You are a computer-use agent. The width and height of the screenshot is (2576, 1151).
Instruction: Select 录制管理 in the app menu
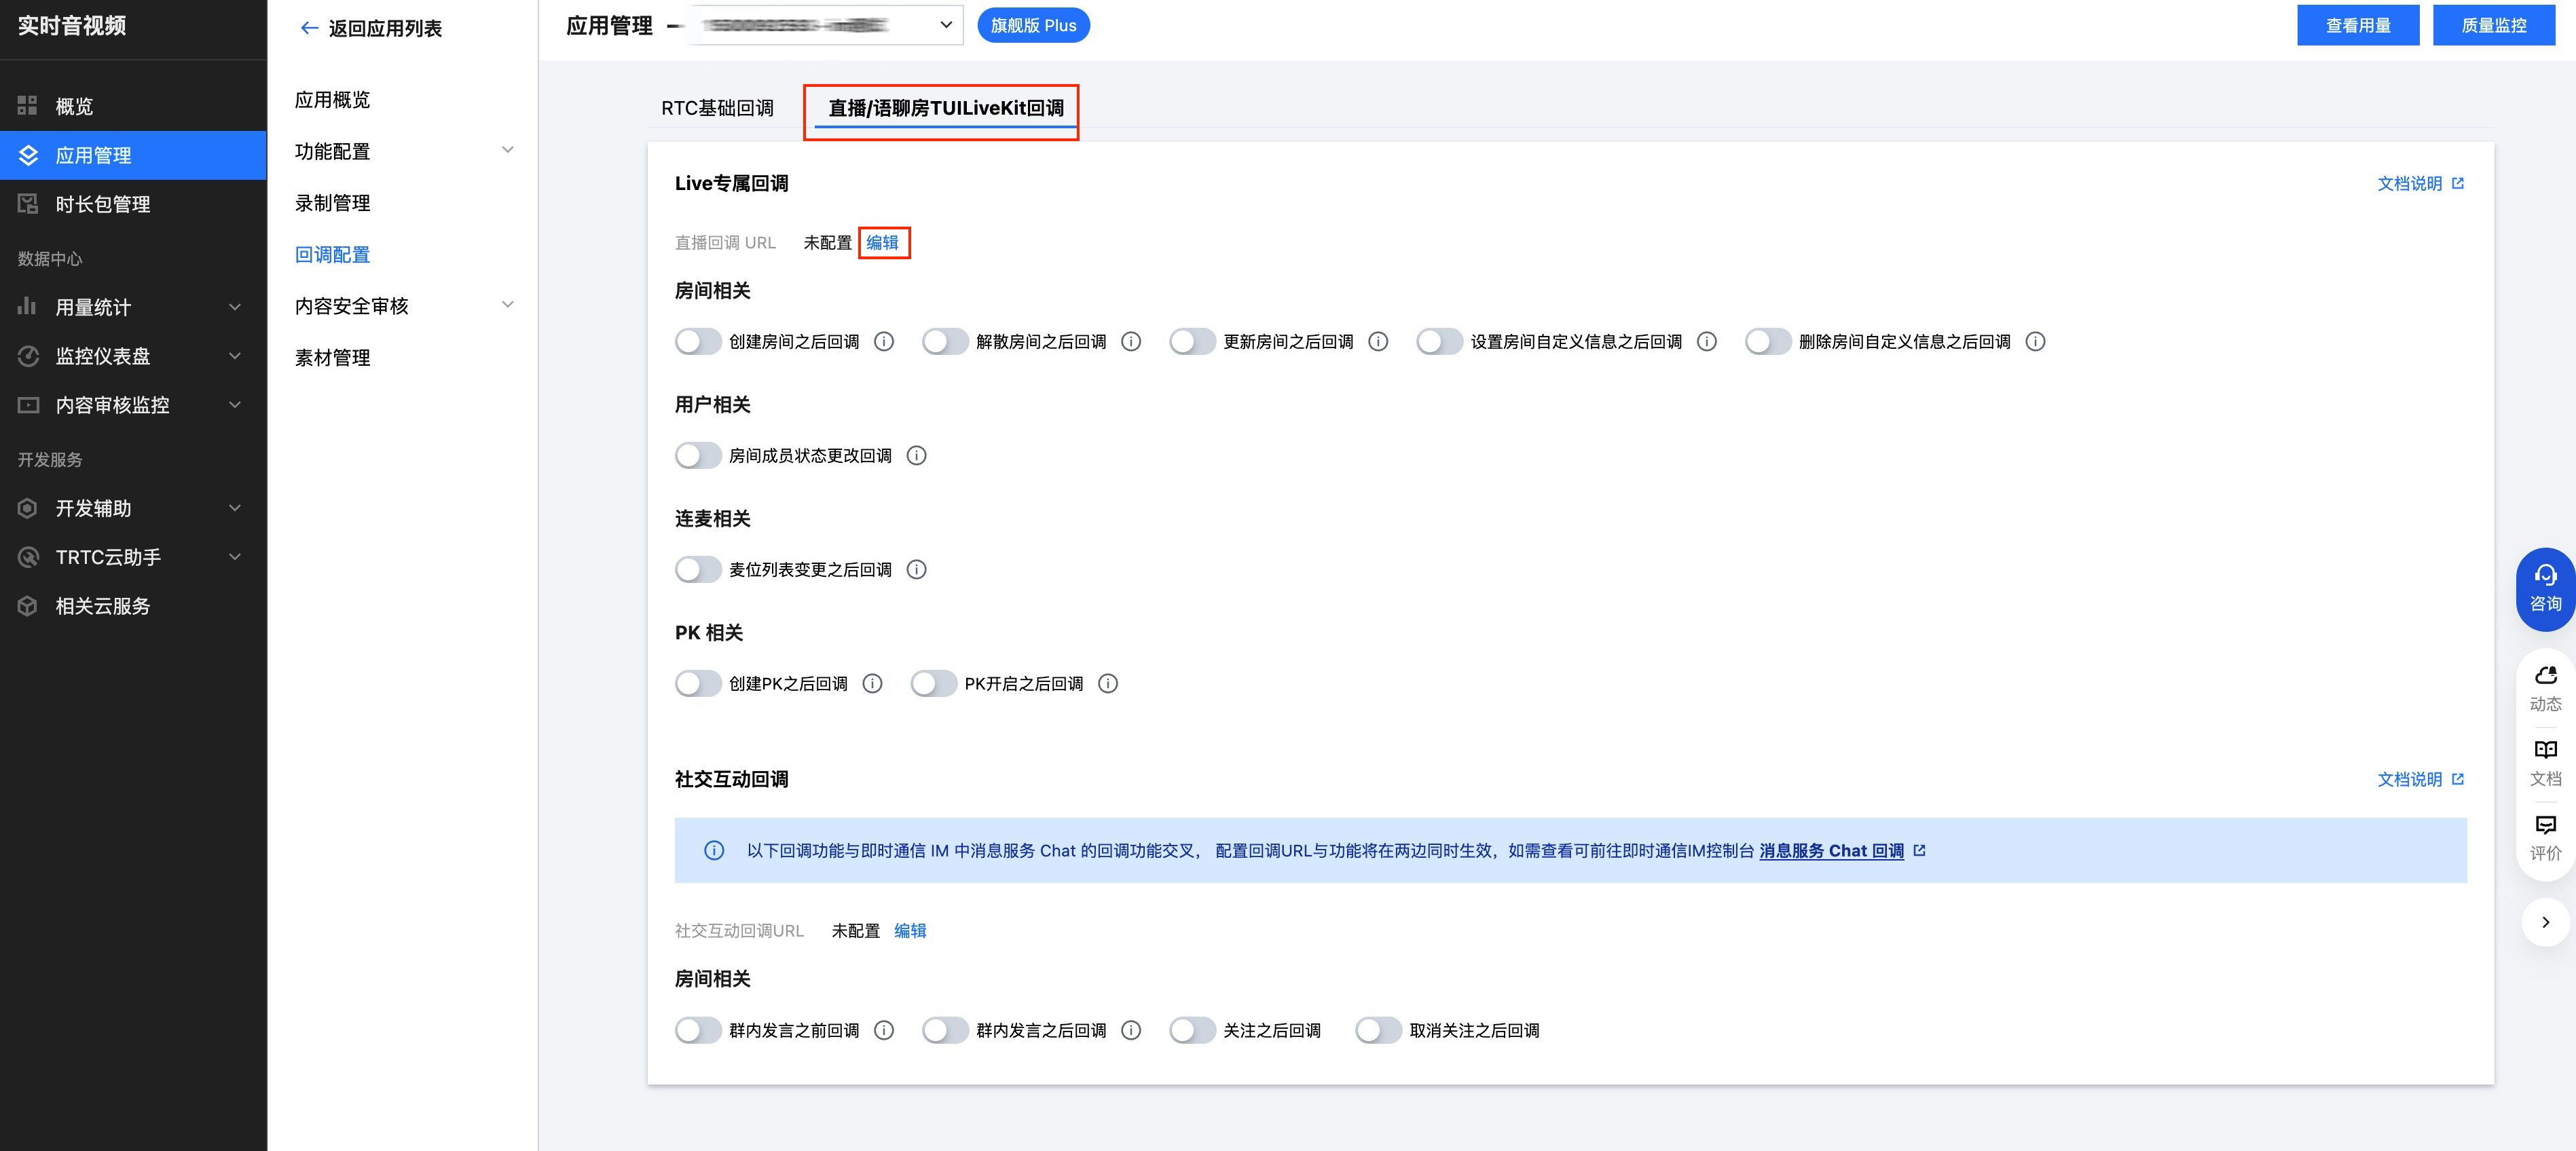coord(333,203)
